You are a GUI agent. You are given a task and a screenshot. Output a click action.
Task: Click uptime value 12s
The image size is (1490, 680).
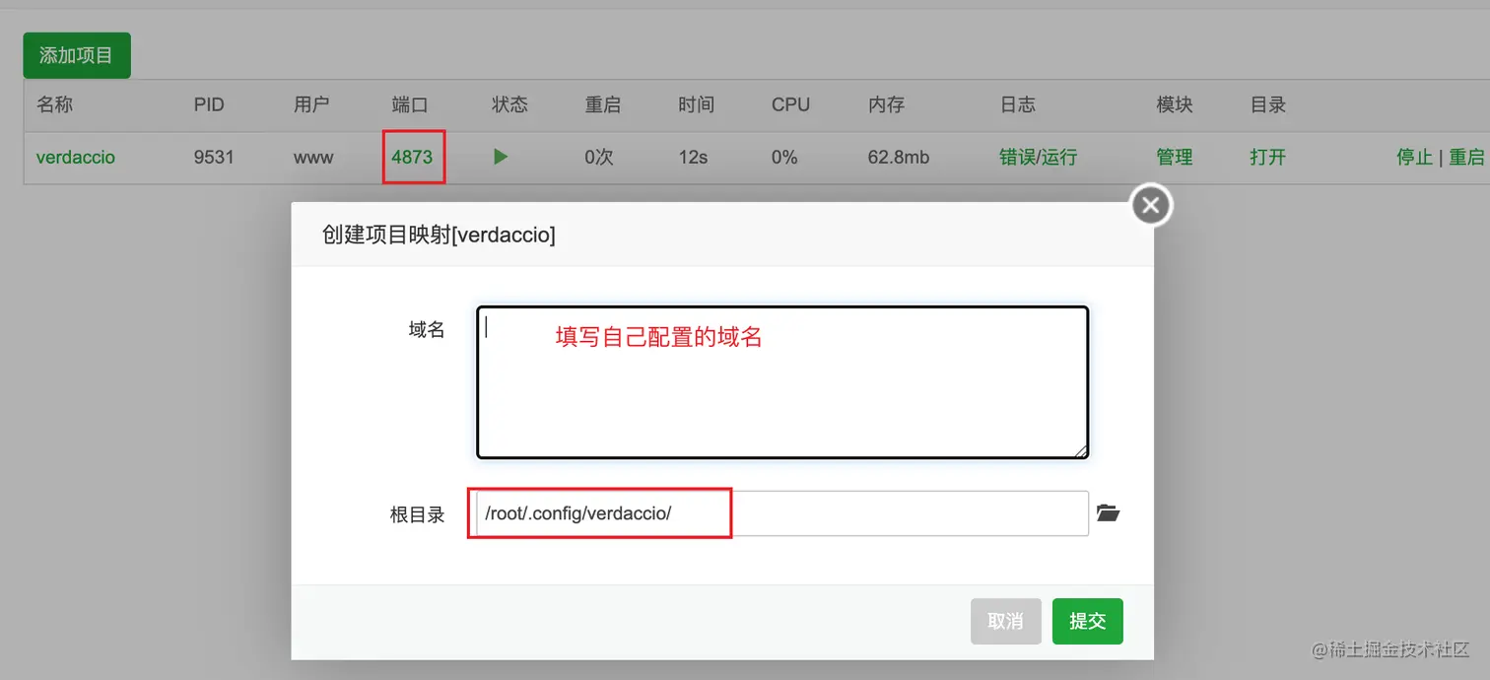[693, 157]
